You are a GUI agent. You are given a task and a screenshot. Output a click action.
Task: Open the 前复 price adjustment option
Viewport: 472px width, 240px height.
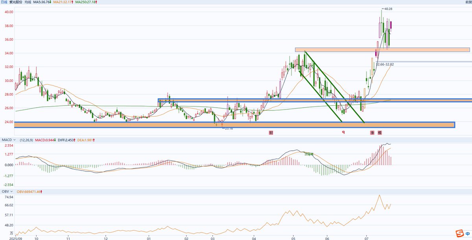point(468,2)
